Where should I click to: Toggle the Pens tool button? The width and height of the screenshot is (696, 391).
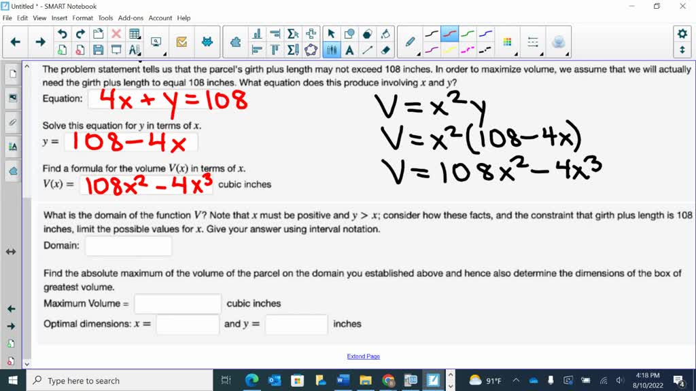[x=332, y=50]
